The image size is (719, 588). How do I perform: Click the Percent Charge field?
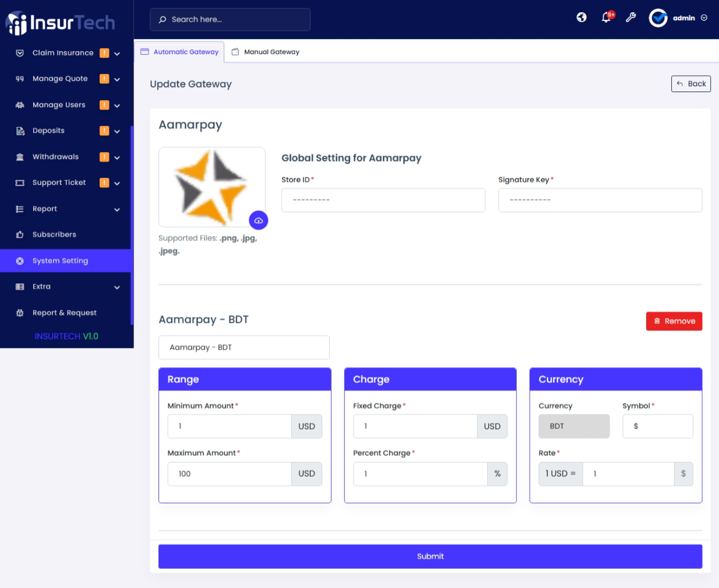pos(420,474)
